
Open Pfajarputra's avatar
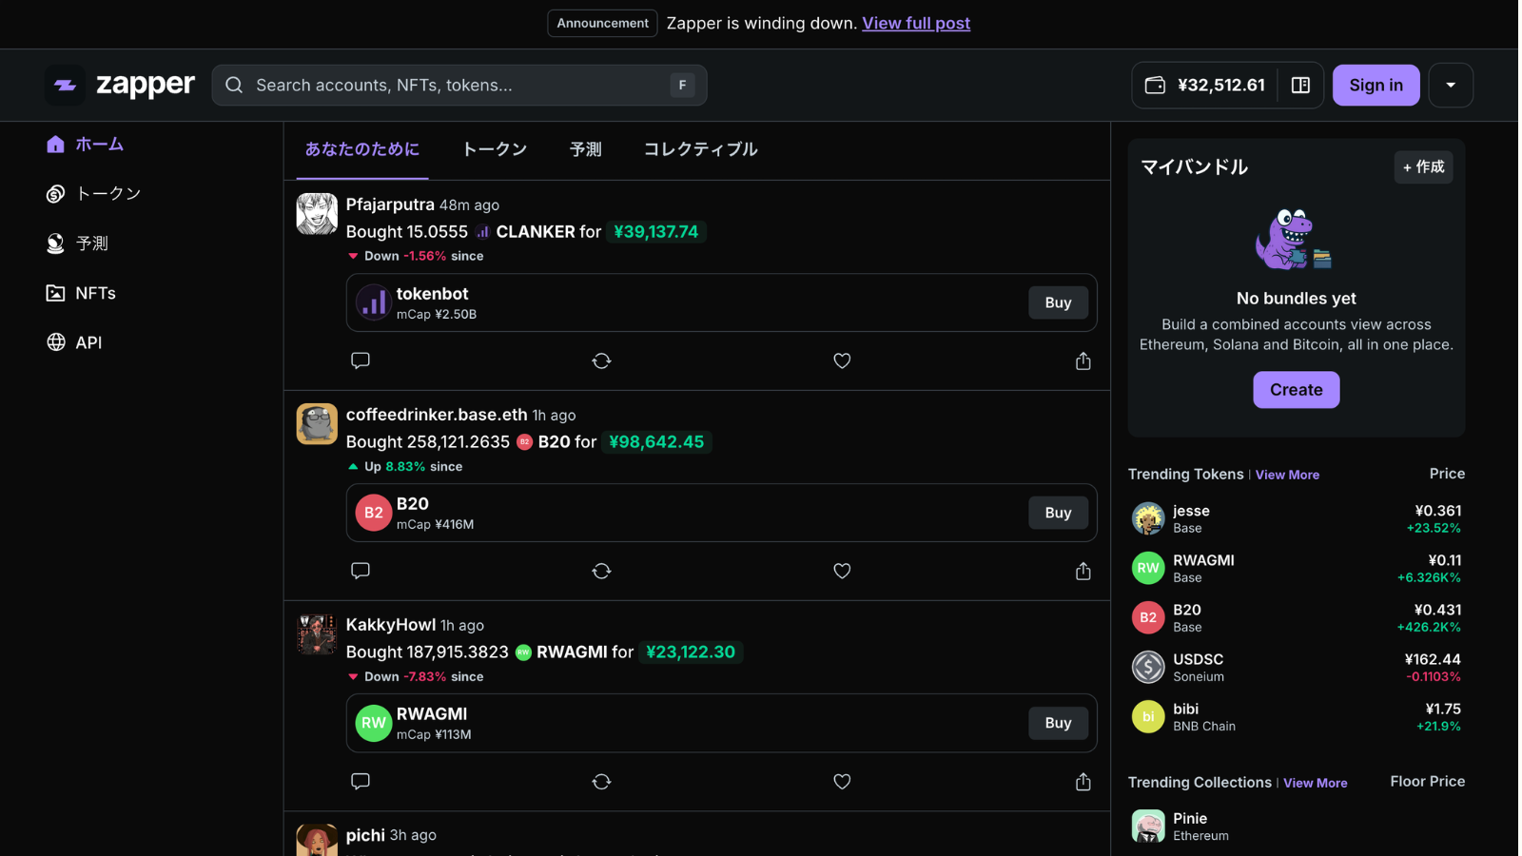click(317, 214)
